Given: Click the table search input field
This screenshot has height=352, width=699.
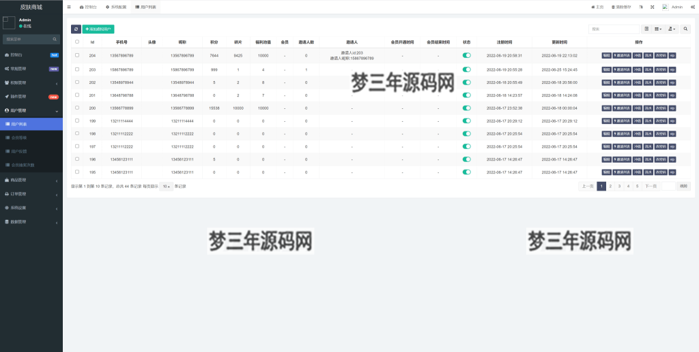Looking at the screenshot, I should 614,29.
